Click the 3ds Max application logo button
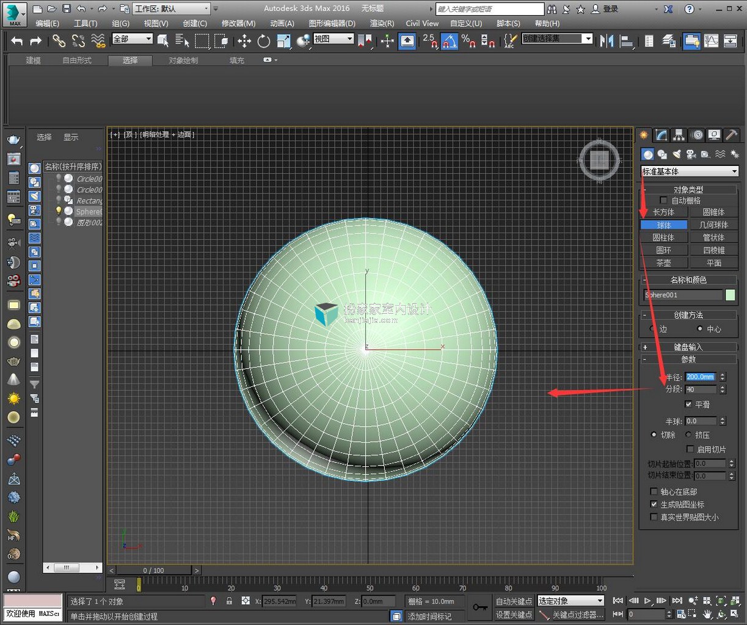This screenshot has height=625, width=747. (x=15, y=13)
